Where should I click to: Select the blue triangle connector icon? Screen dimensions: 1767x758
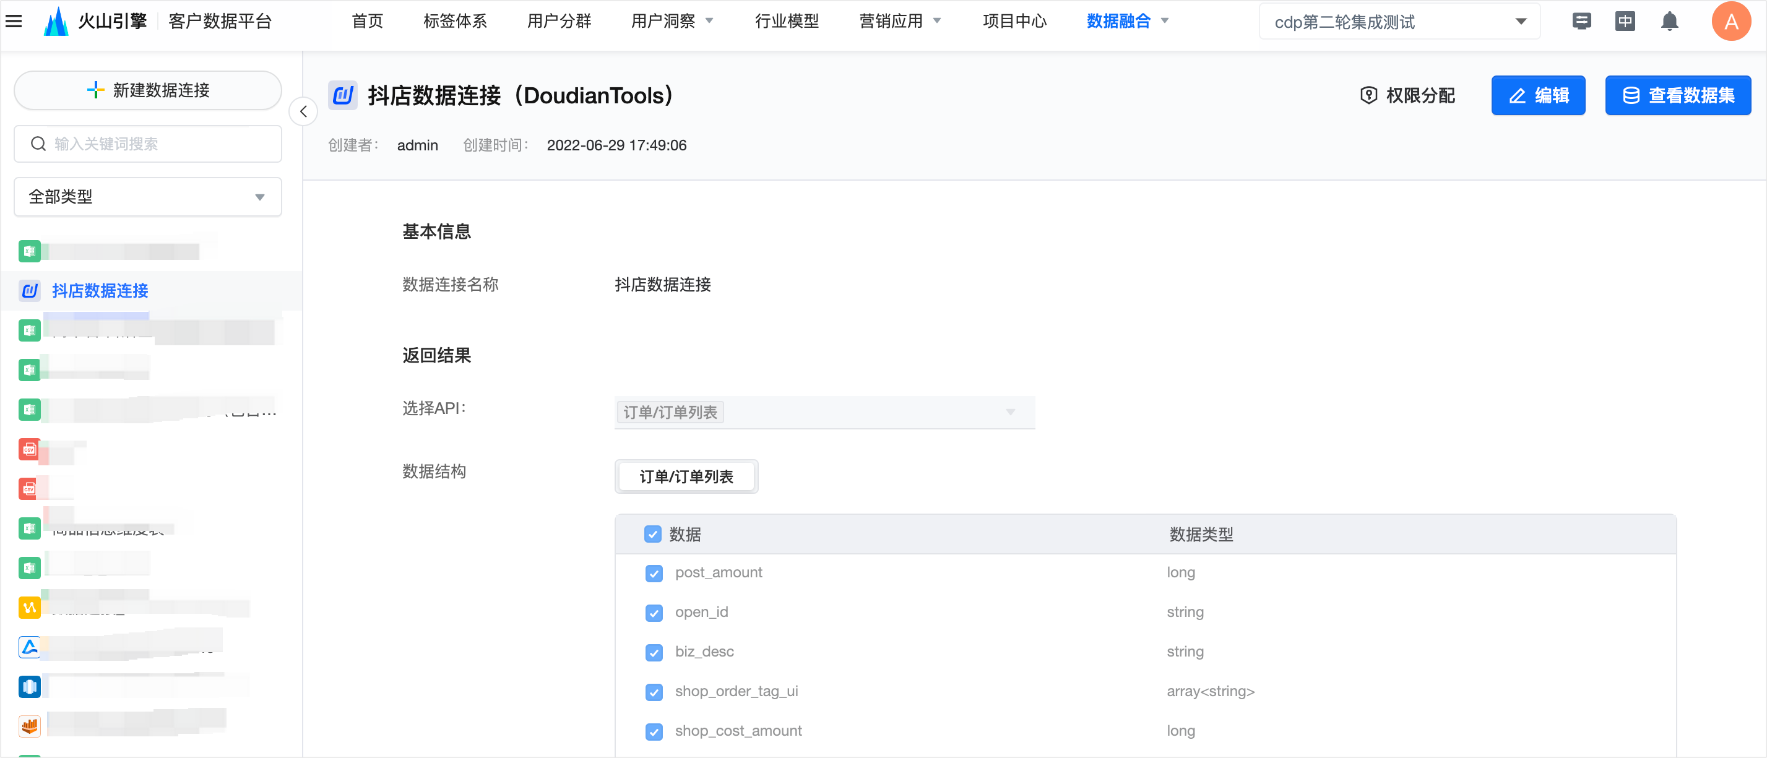pyautogui.click(x=30, y=647)
